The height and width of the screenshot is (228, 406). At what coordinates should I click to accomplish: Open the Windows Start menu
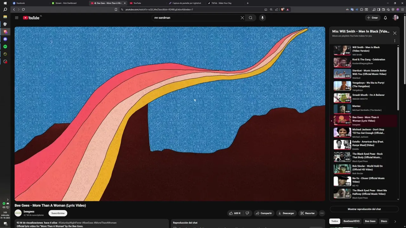pos(5,3)
